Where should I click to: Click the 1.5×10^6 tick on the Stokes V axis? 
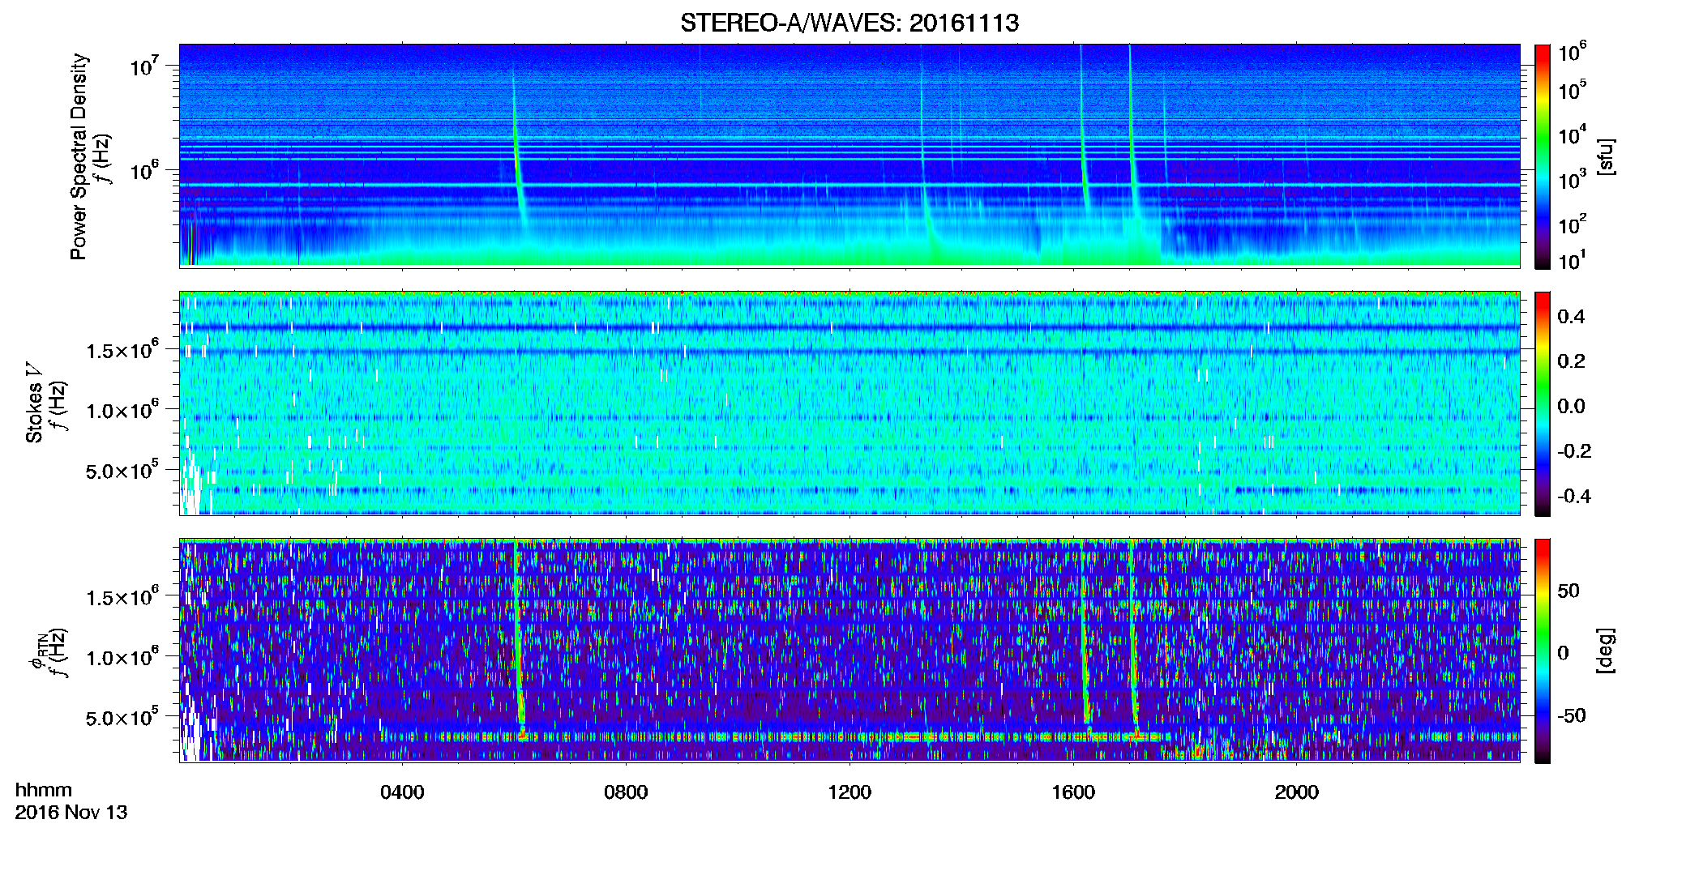pos(122,350)
